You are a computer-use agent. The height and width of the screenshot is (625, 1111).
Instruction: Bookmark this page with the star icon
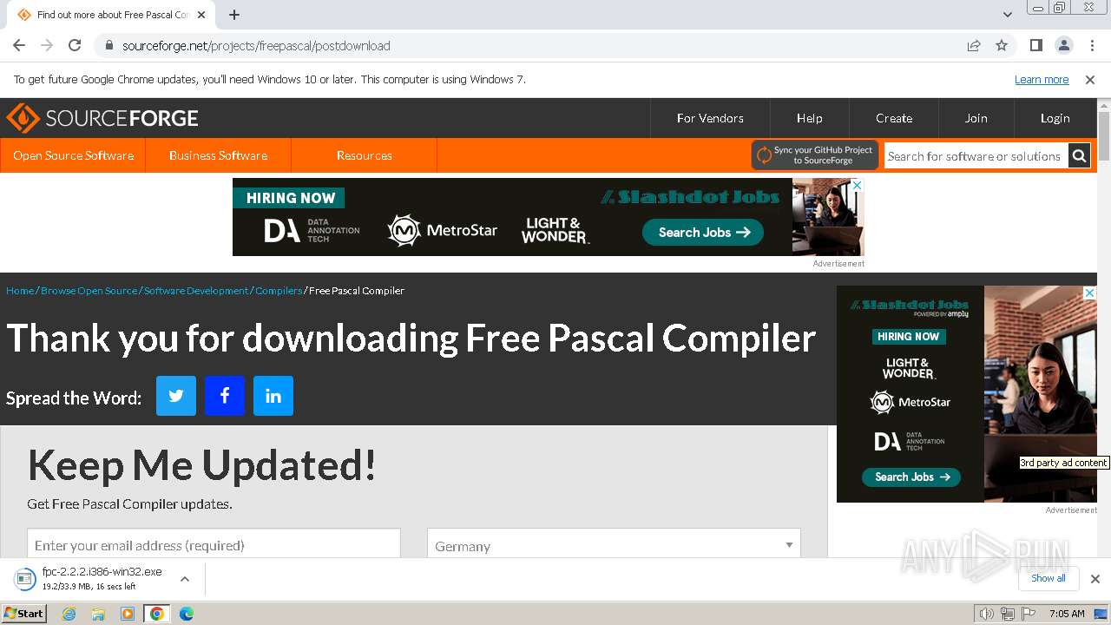click(1002, 45)
